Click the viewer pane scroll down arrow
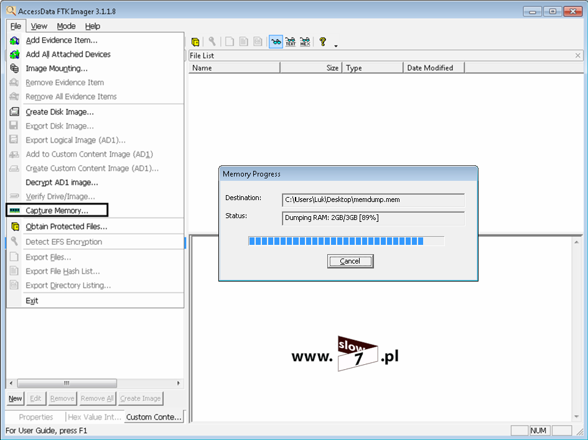The width and height of the screenshot is (588, 440). (x=576, y=417)
